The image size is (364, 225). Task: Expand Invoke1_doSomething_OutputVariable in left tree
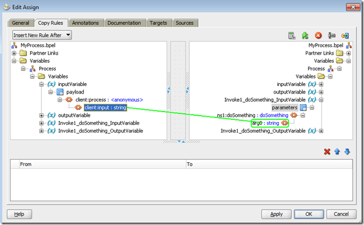pyautogui.click(x=41, y=131)
